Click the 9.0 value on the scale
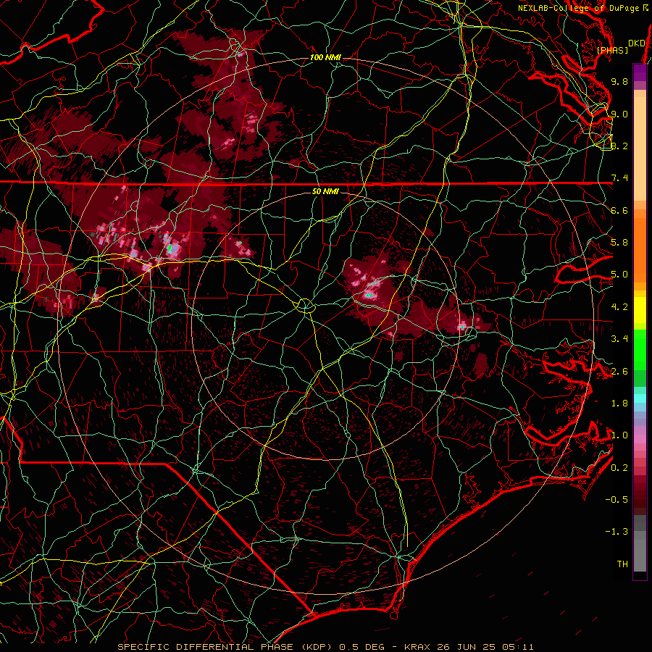The height and width of the screenshot is (652, 652). (x=619, y=114)
